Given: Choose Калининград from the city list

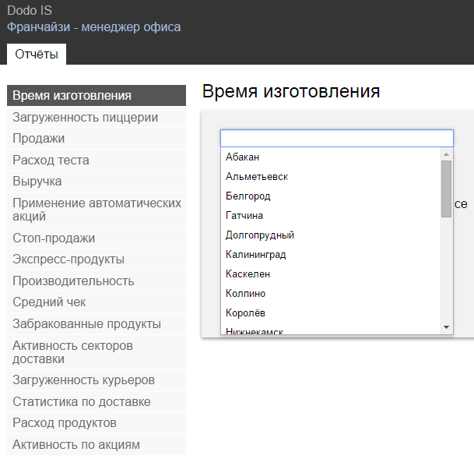Looking at the screenshot, I should (x=330, y=255).
